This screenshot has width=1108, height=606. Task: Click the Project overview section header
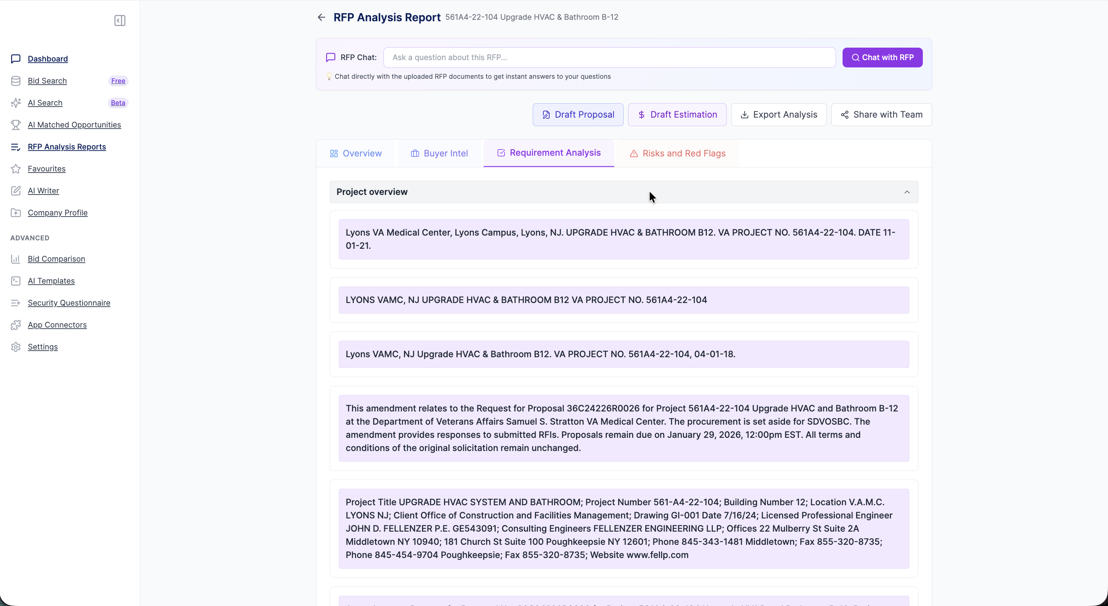pos(624,192)
